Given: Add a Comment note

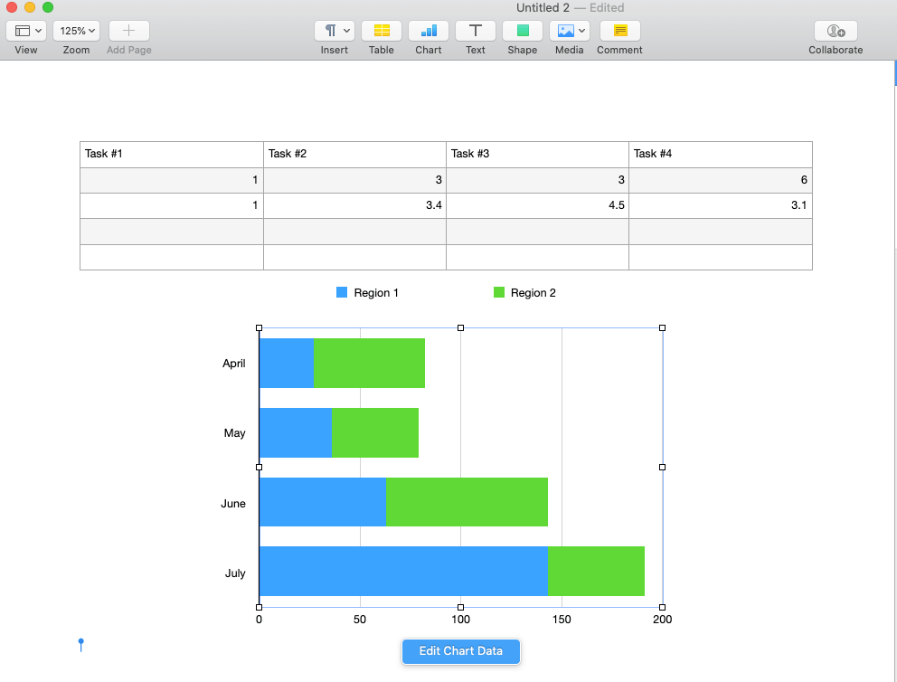Looking at the screenshot, I should coord(619,31).
